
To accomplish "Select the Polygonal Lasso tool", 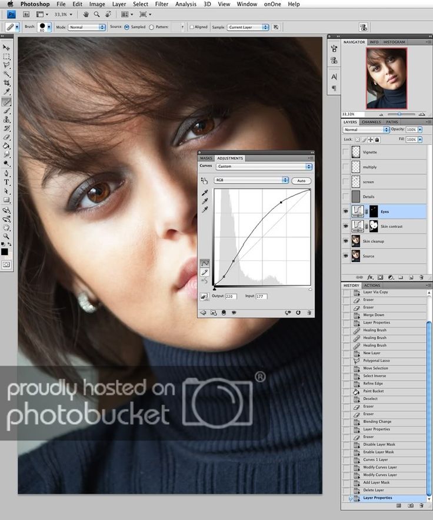I will [6, 65].
